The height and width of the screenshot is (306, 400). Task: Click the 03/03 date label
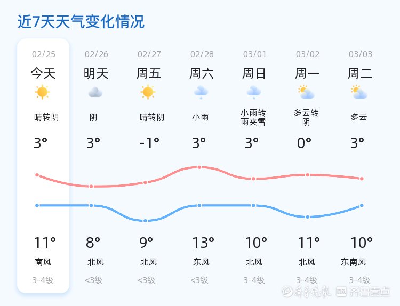(x=361, y=54)
